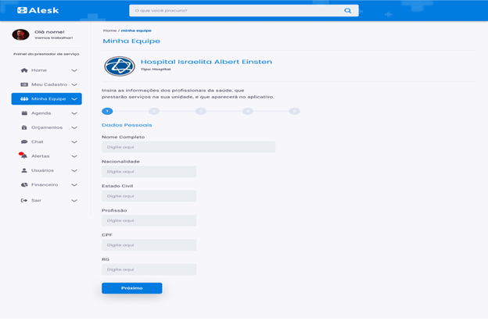
Task: Click the Meu Cadastro card icon
Action: click(x=24, y=84)
